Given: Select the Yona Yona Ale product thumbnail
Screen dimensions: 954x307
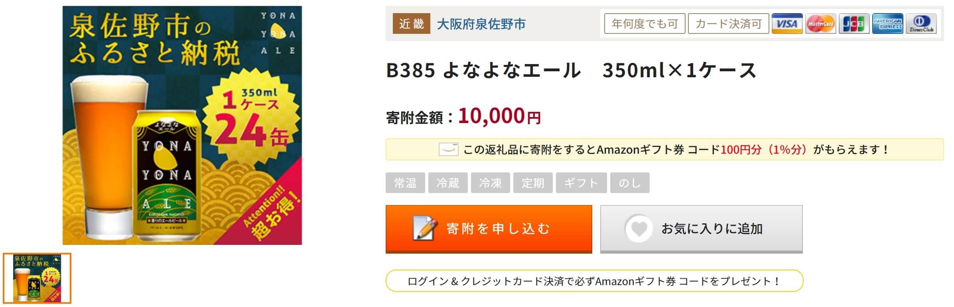Looking at the screenshot, I should [x=37, y=278].
